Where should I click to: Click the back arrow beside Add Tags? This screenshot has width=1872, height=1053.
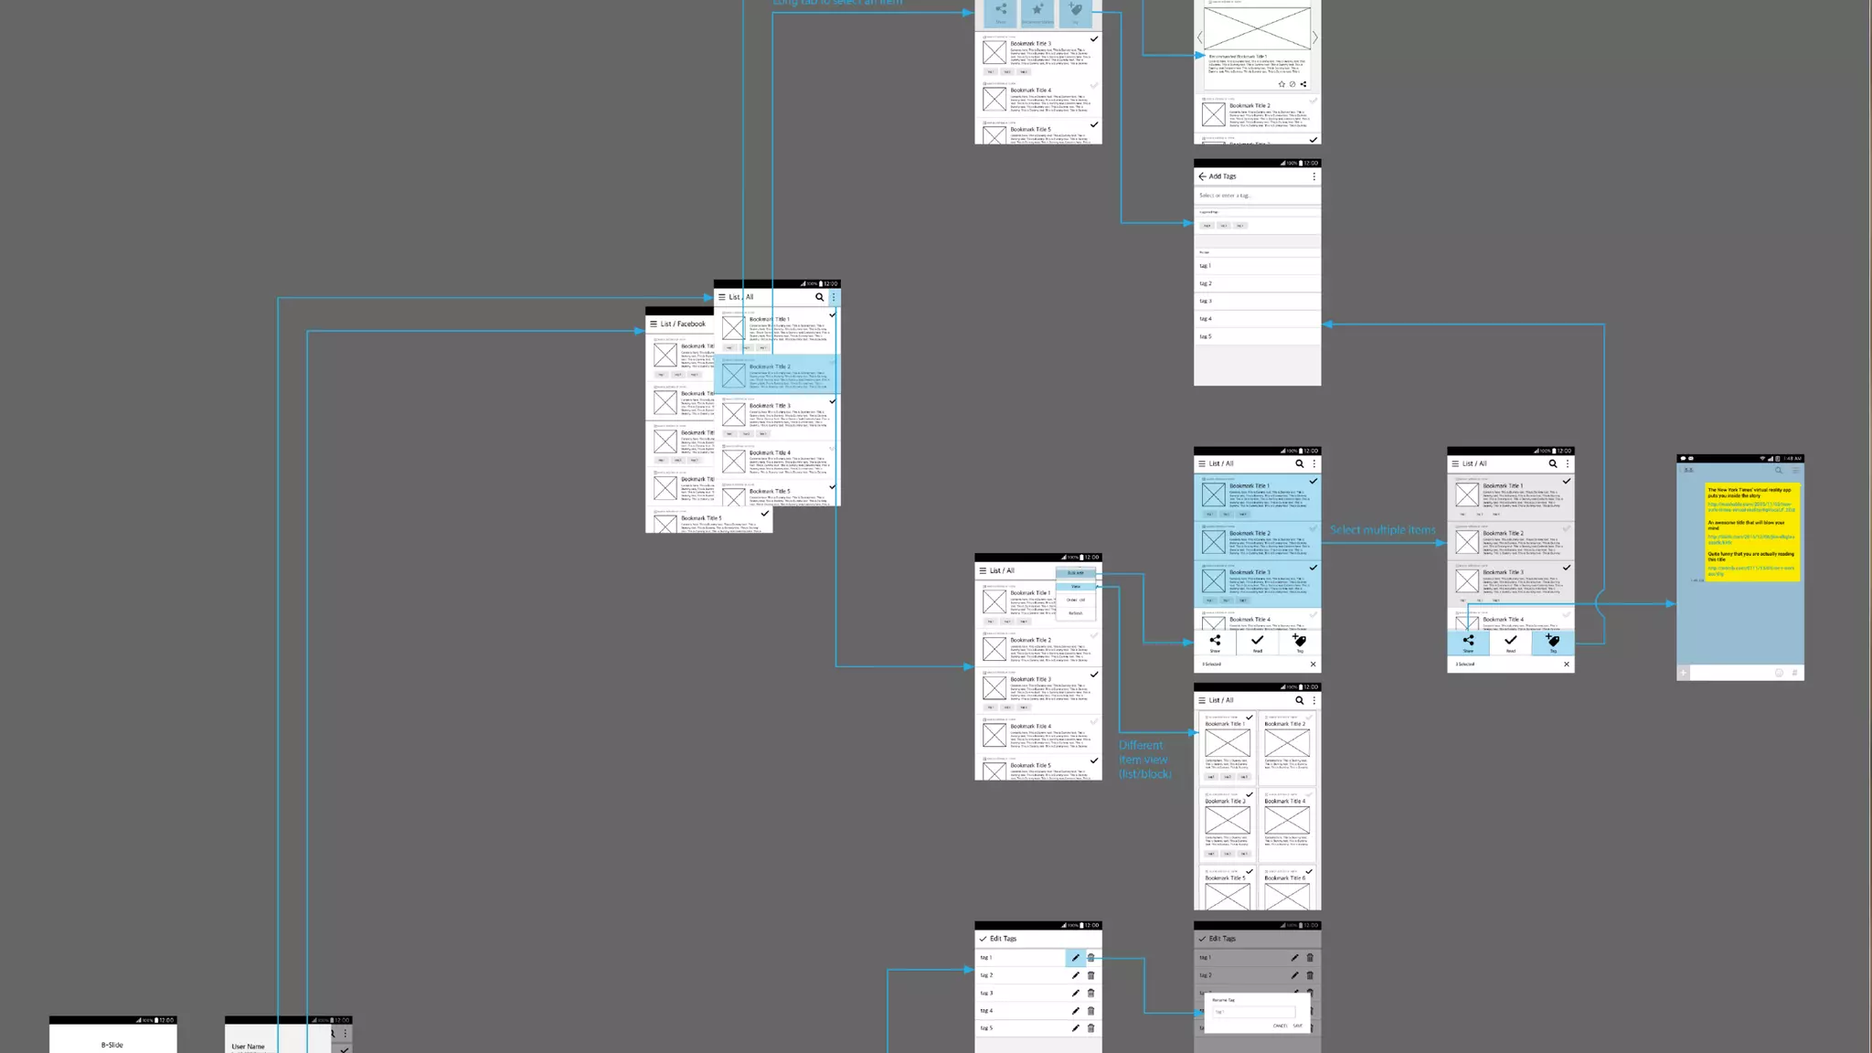point(1202,176)
